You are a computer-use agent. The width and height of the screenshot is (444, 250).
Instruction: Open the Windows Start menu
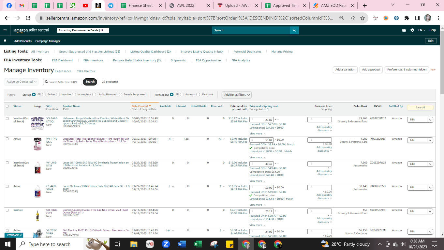(x=8, y=244)
